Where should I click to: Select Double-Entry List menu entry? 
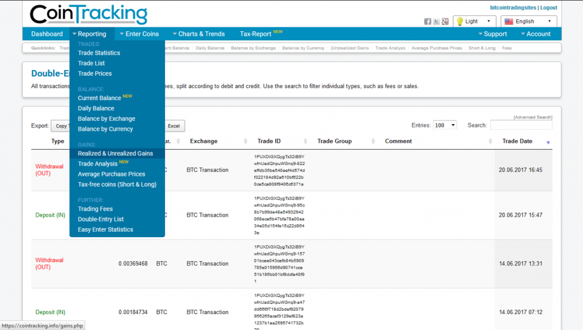pos(101,219)
